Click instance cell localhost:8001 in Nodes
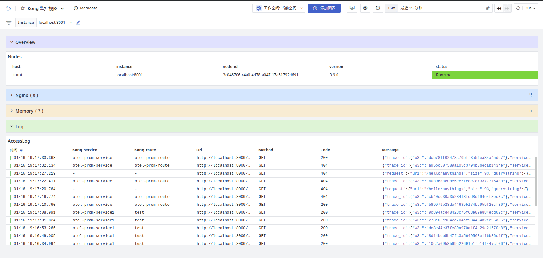Viewport: 543px width, 258px height. pyautogui.click(x=129, y=75)
